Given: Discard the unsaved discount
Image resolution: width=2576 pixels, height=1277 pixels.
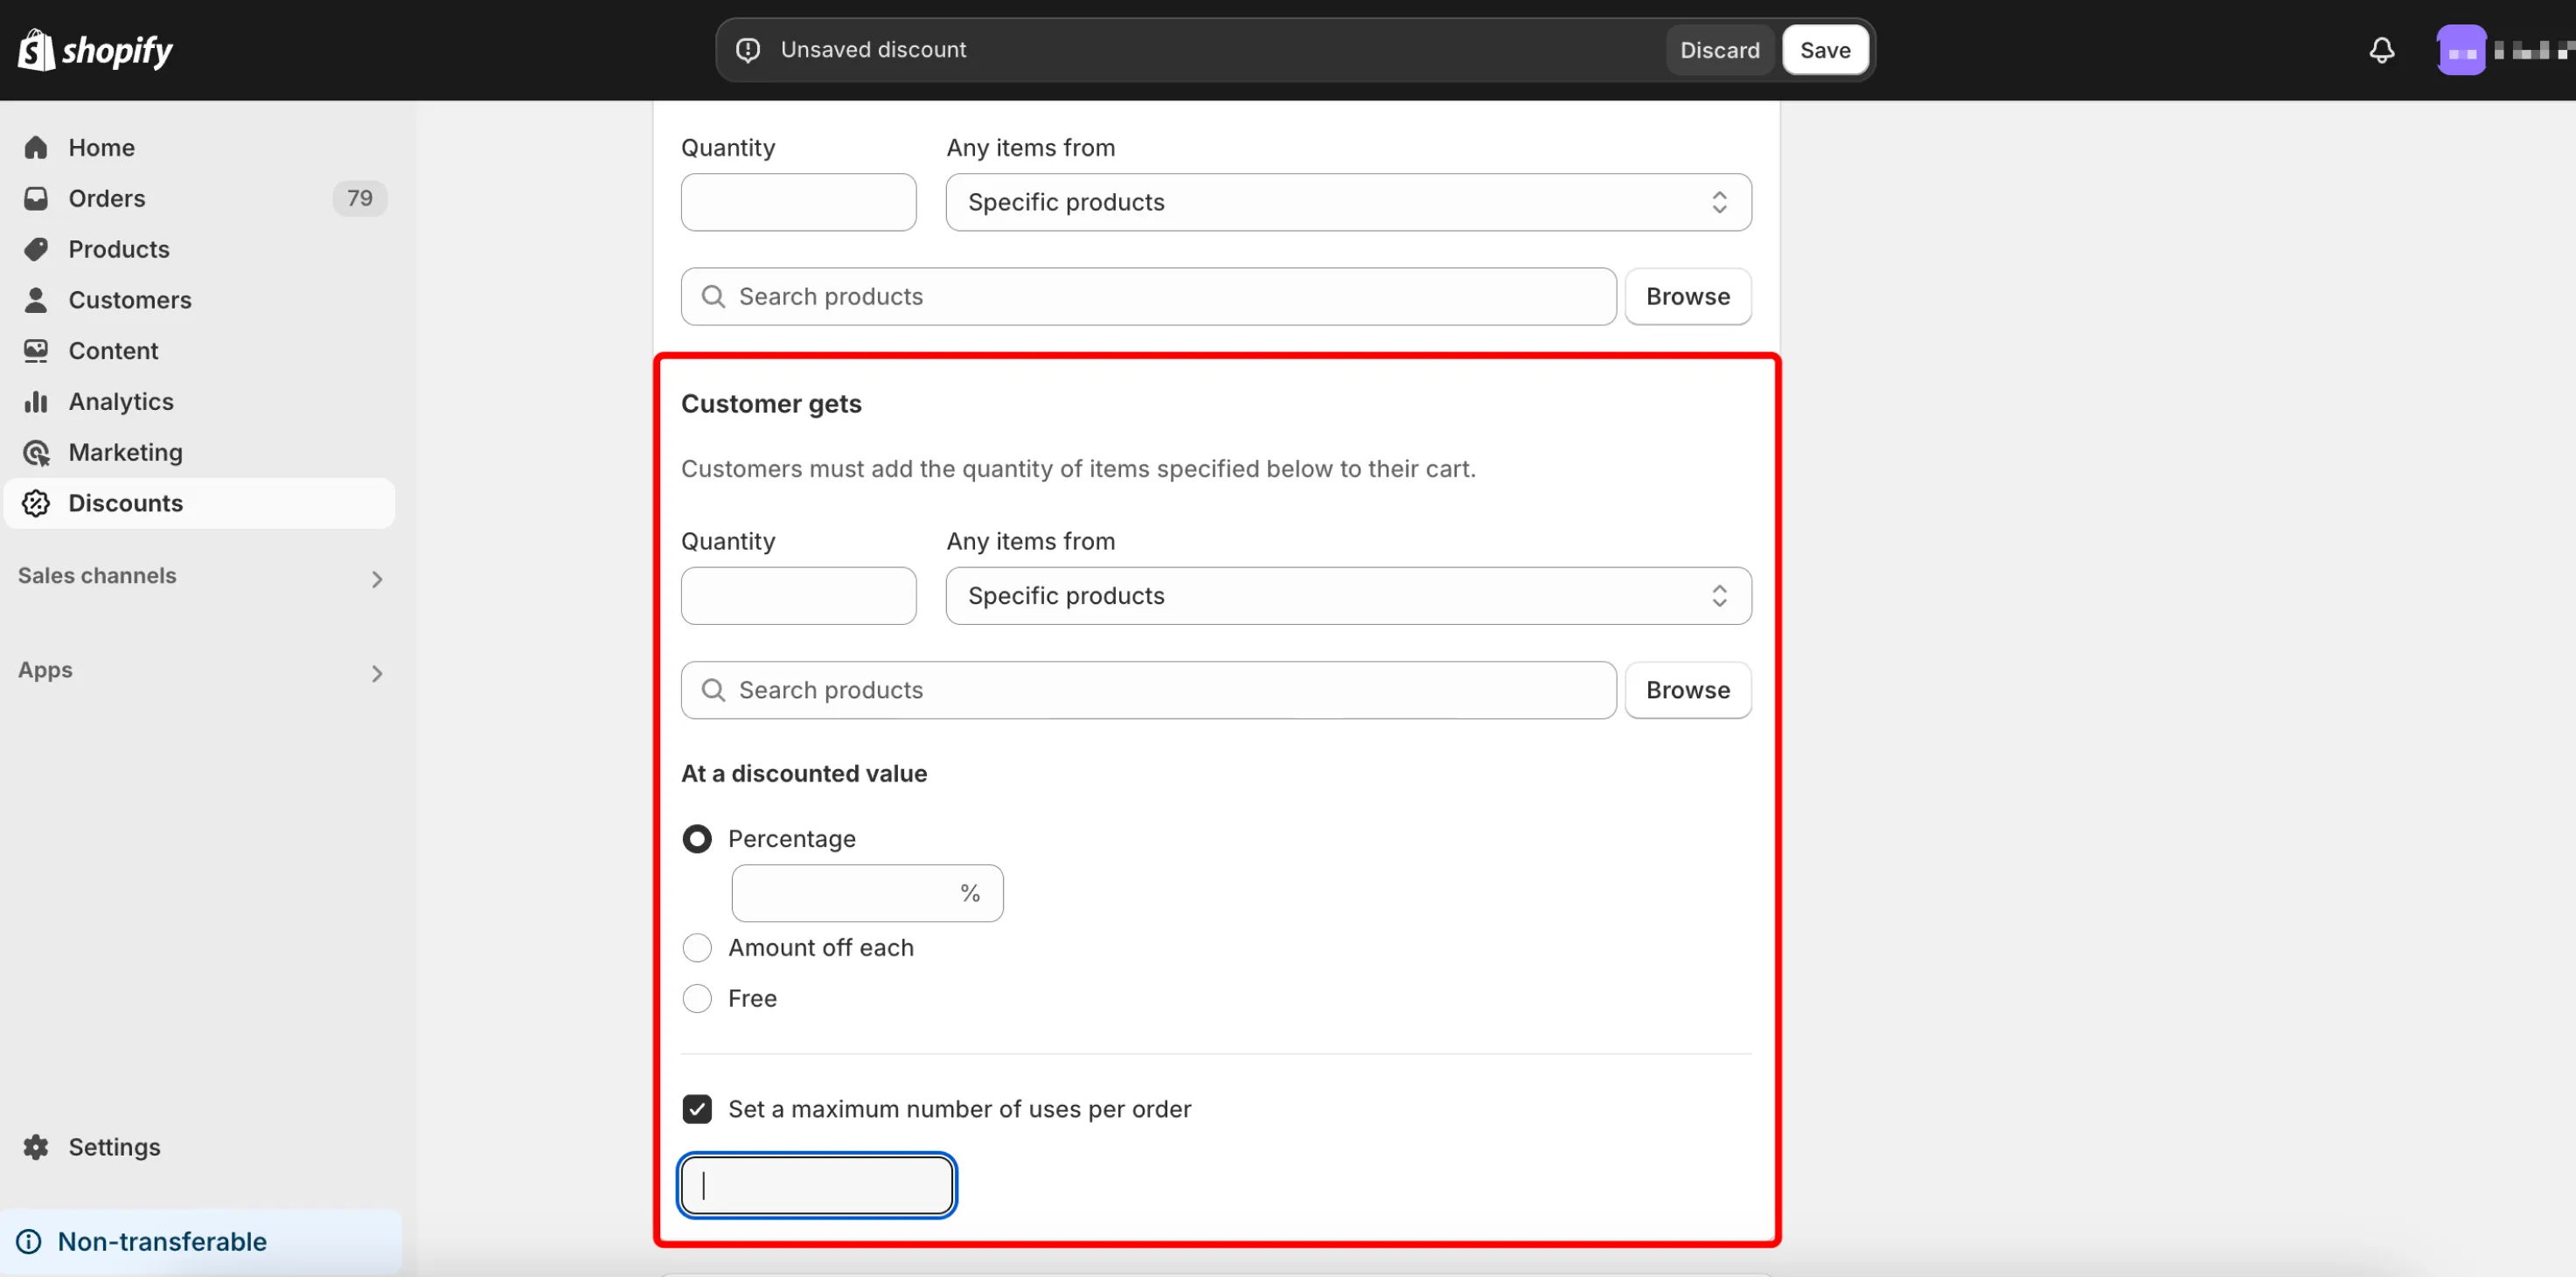Looking at the screenshot, I should click(x=1719, y=50).
